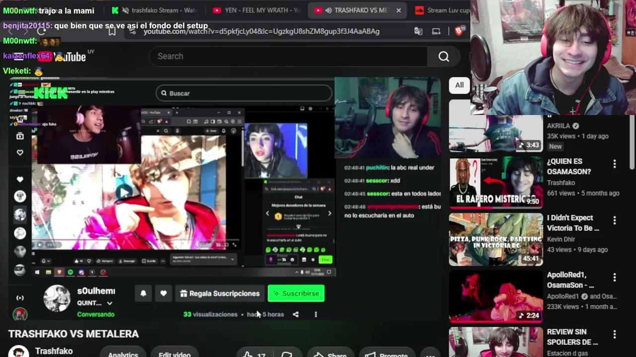This screenshot has width=636, height=357.
Task: Click the Brave icon in the streamed taskbar
Action: (59, 272)
